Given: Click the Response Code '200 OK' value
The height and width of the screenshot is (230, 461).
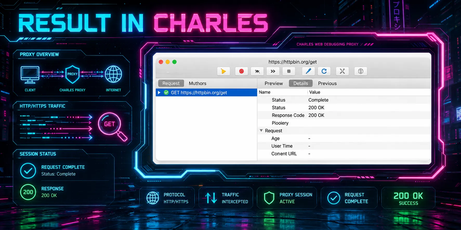Looking at the screenshot, I should pyautogui.click(x=316, y=115).
